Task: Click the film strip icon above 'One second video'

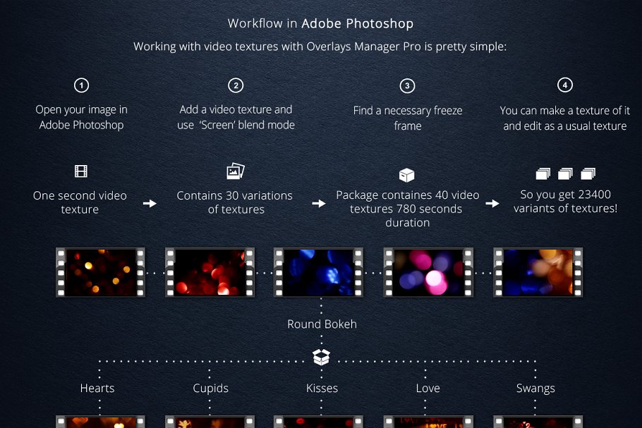Action: pos(80,171)
